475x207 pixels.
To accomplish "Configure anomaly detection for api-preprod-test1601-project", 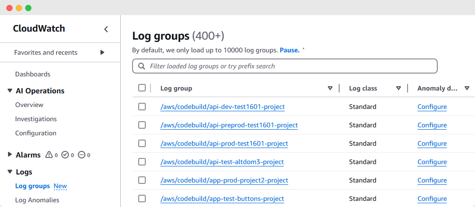I will click(432, 125).
